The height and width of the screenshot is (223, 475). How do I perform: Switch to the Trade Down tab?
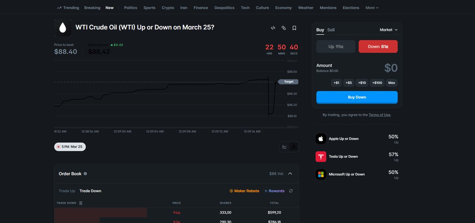[x=90, y=191]
